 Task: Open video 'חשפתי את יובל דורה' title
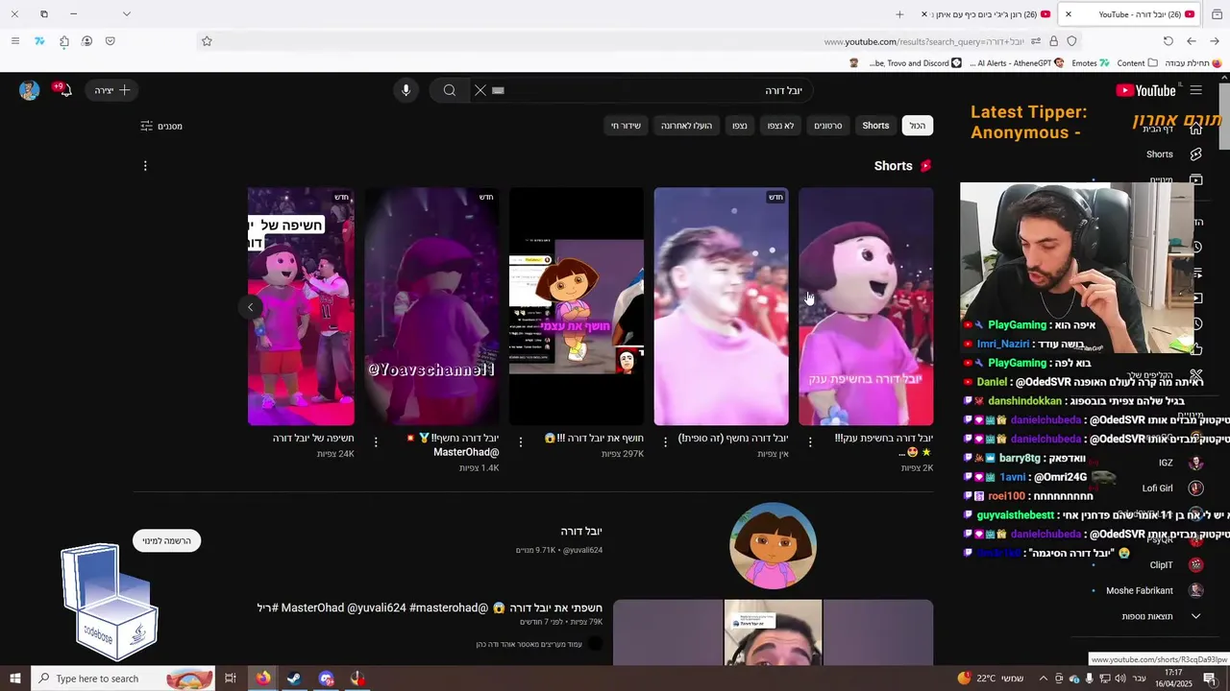pyautogui.click(x=430, y=608)
